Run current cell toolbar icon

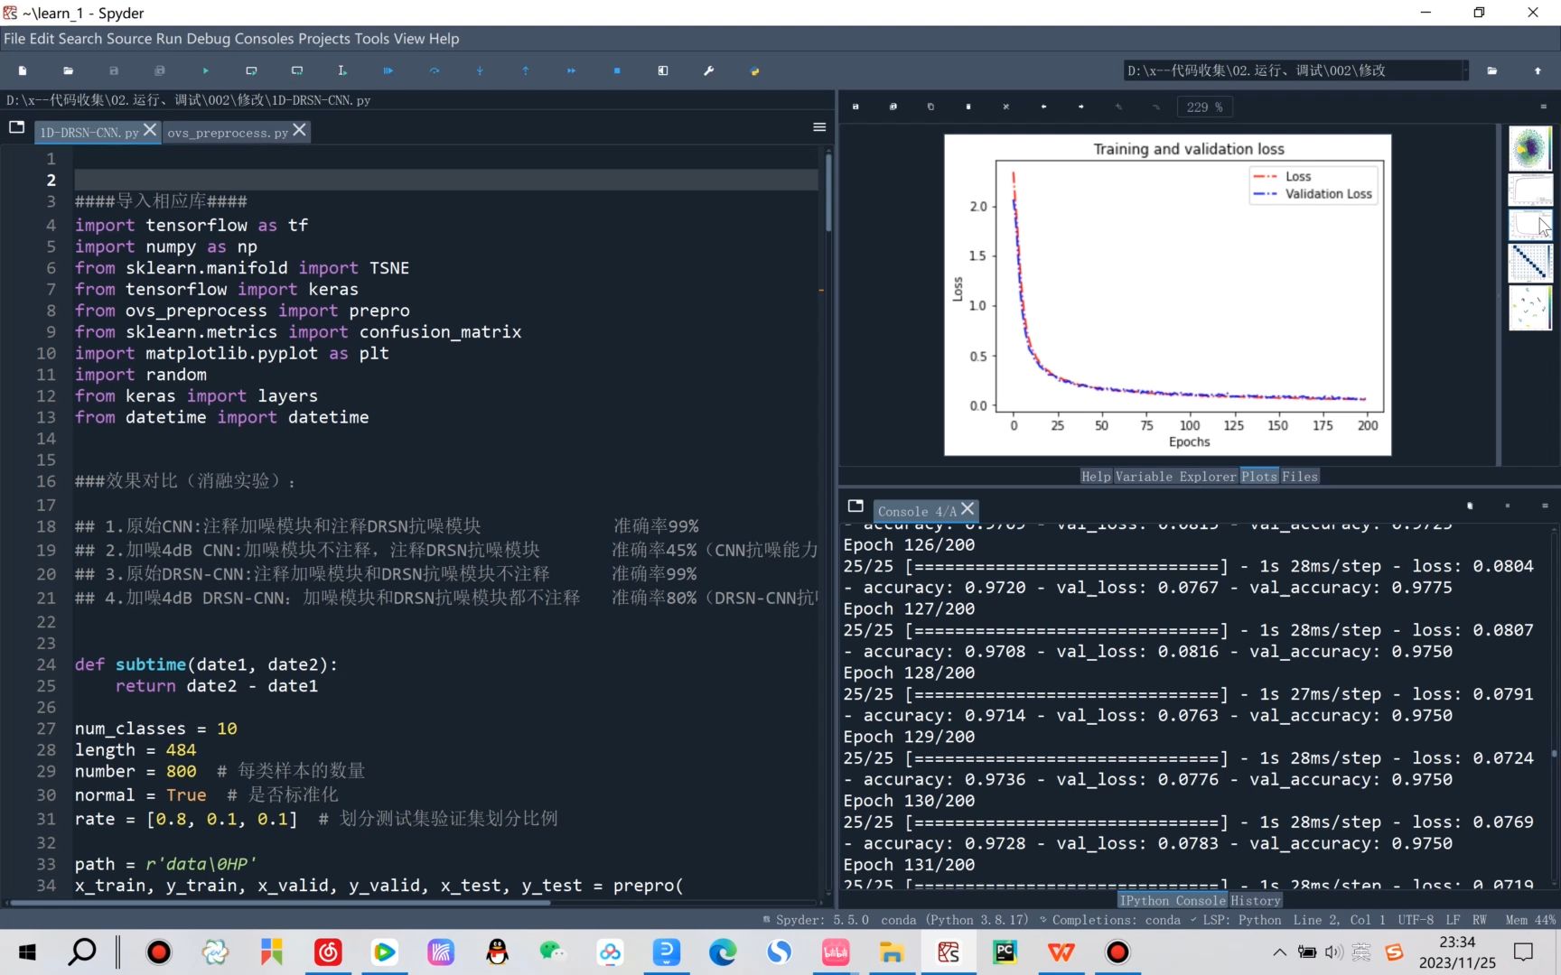point(251,70)
